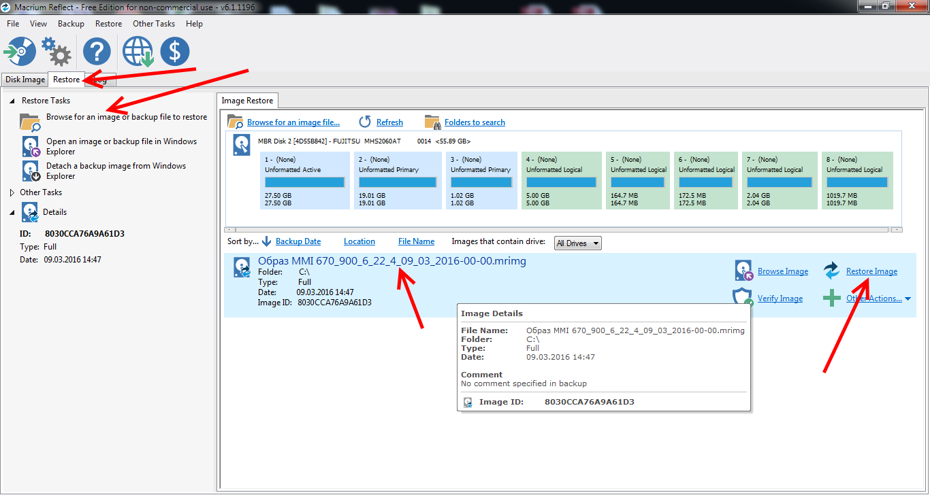
Task: Click the backup disc icon in toolbar
Action: pos(20,52)
